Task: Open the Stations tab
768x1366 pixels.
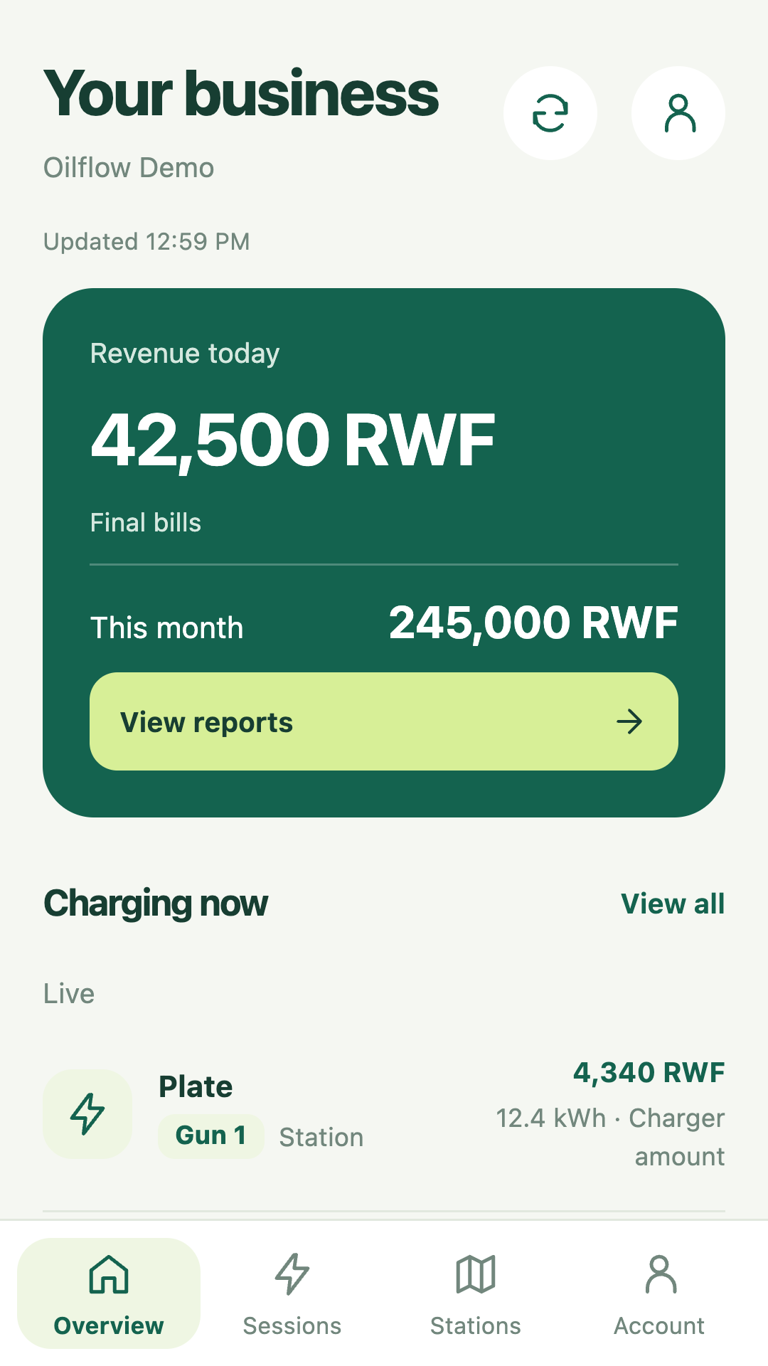Action: click(476, 1293)
